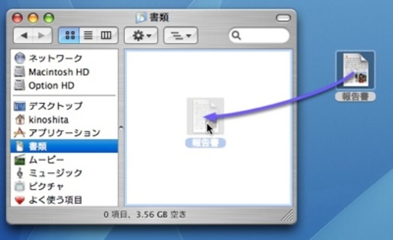Click the status bar text 0 項目、3.56 GB 空き
The image size is (393, 240).
[145, 215]
